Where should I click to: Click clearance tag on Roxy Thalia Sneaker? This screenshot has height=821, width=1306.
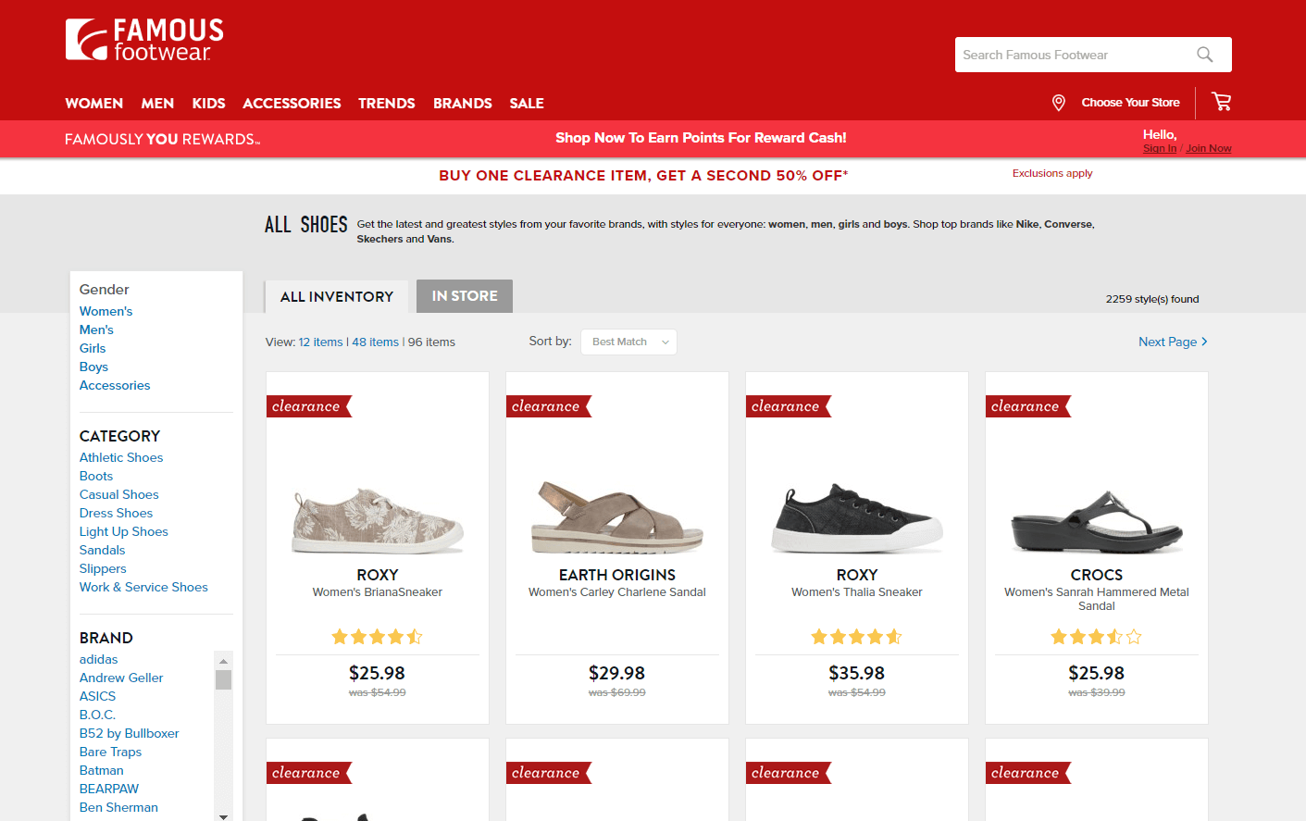[790, 406]
